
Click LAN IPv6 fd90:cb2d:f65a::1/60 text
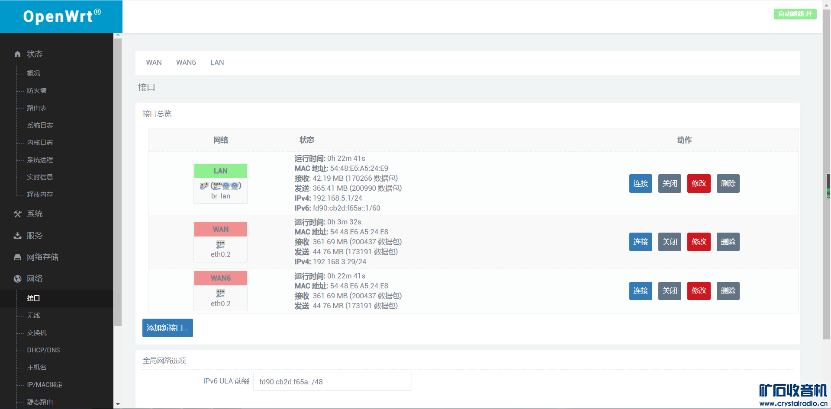point(346,208)
